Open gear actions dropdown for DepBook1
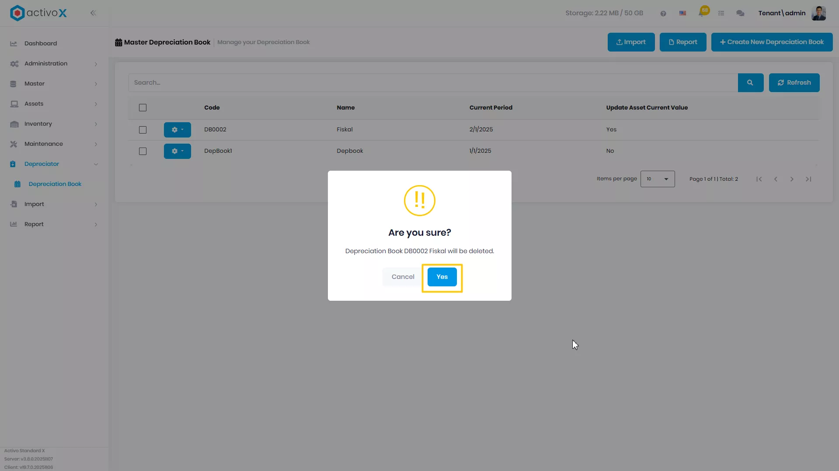The height and width of the screenshot is (471, 839). [177, 151]
